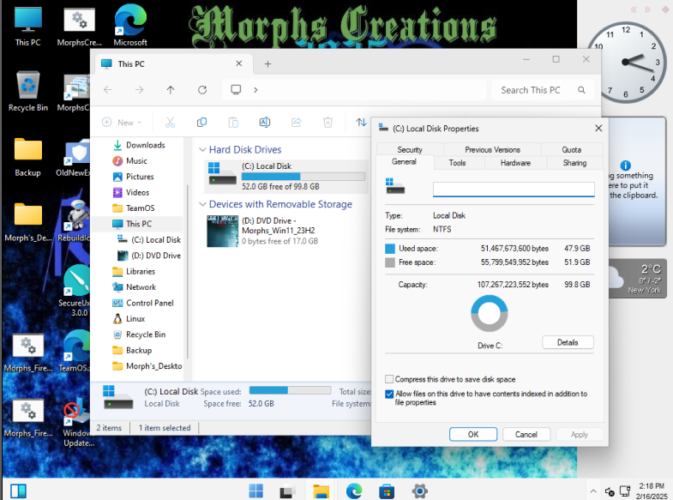Image resolution: width=673 pixels, height=500 pixels.
Task: Click the gray Free space swatch
Action: coord(390,262)
